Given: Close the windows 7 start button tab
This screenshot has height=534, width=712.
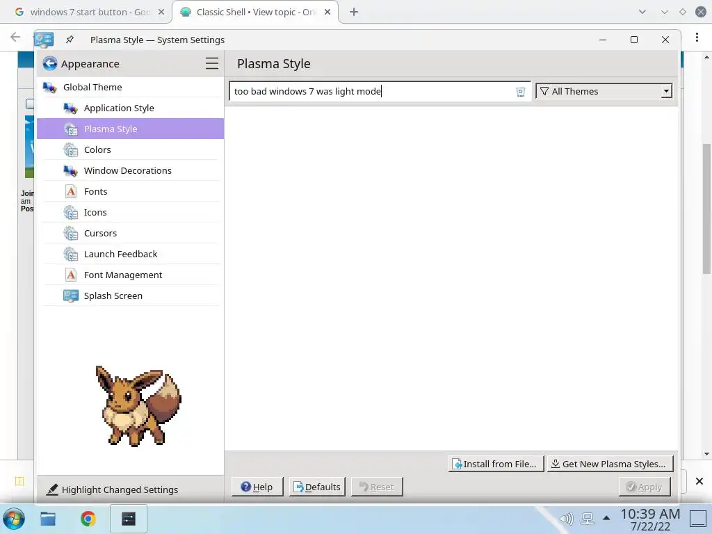Looking at the screenshot, I should [x=161, y=13].
